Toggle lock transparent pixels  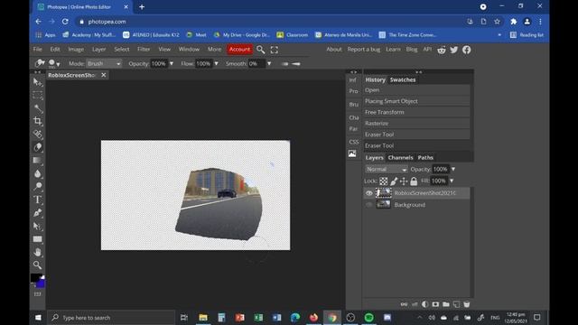pos(384,181)
